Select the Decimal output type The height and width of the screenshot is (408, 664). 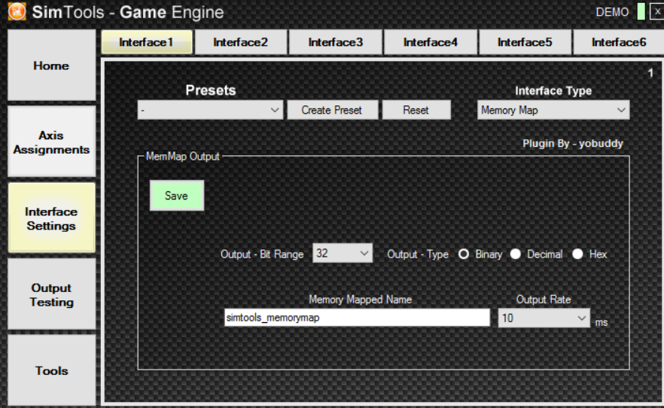point(516,254)
